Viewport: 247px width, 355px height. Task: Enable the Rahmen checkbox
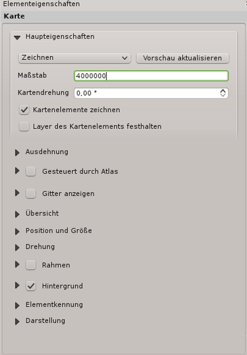coord(31,265)
